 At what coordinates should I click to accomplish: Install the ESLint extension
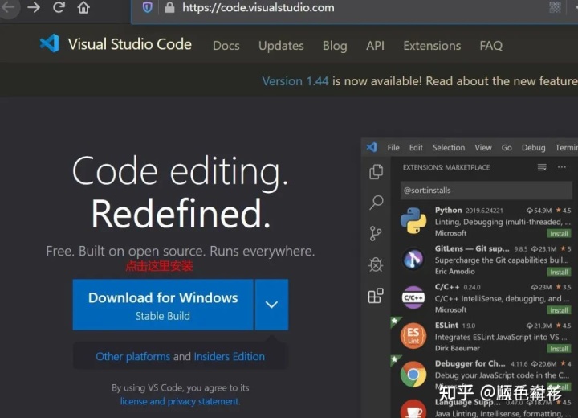559,349
